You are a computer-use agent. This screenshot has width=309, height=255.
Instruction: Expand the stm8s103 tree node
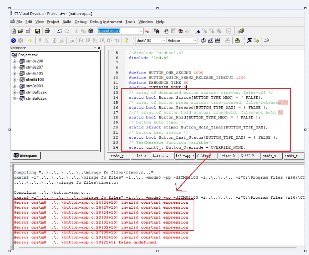(x=14, y=80)
